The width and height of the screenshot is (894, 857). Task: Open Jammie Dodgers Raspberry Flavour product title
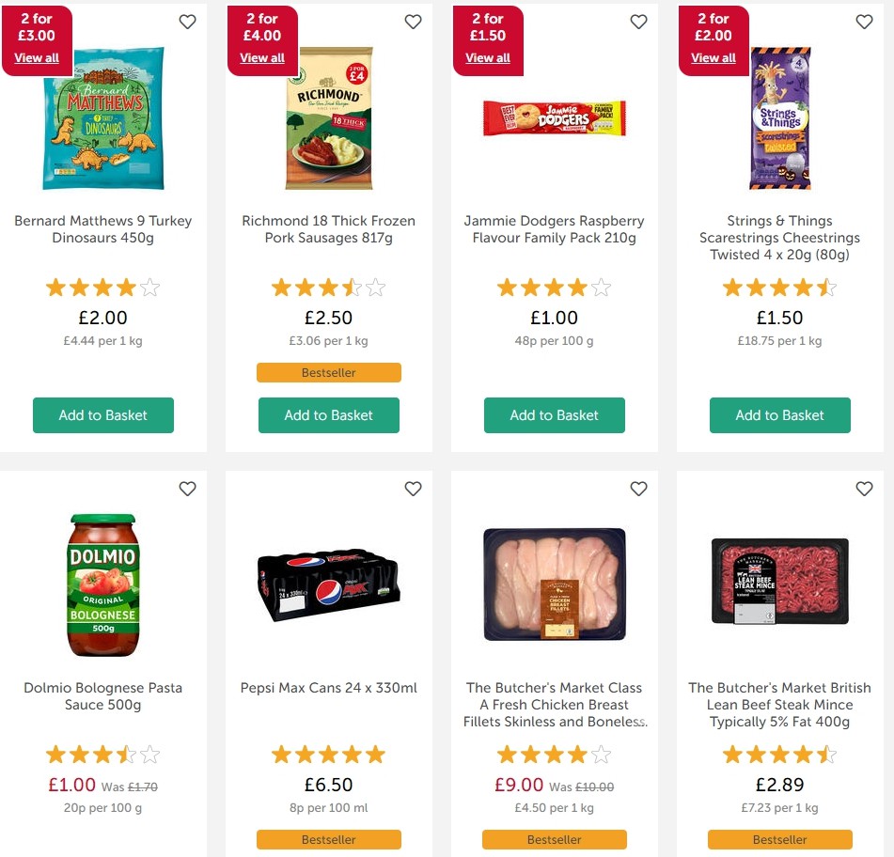pos(555,229)
